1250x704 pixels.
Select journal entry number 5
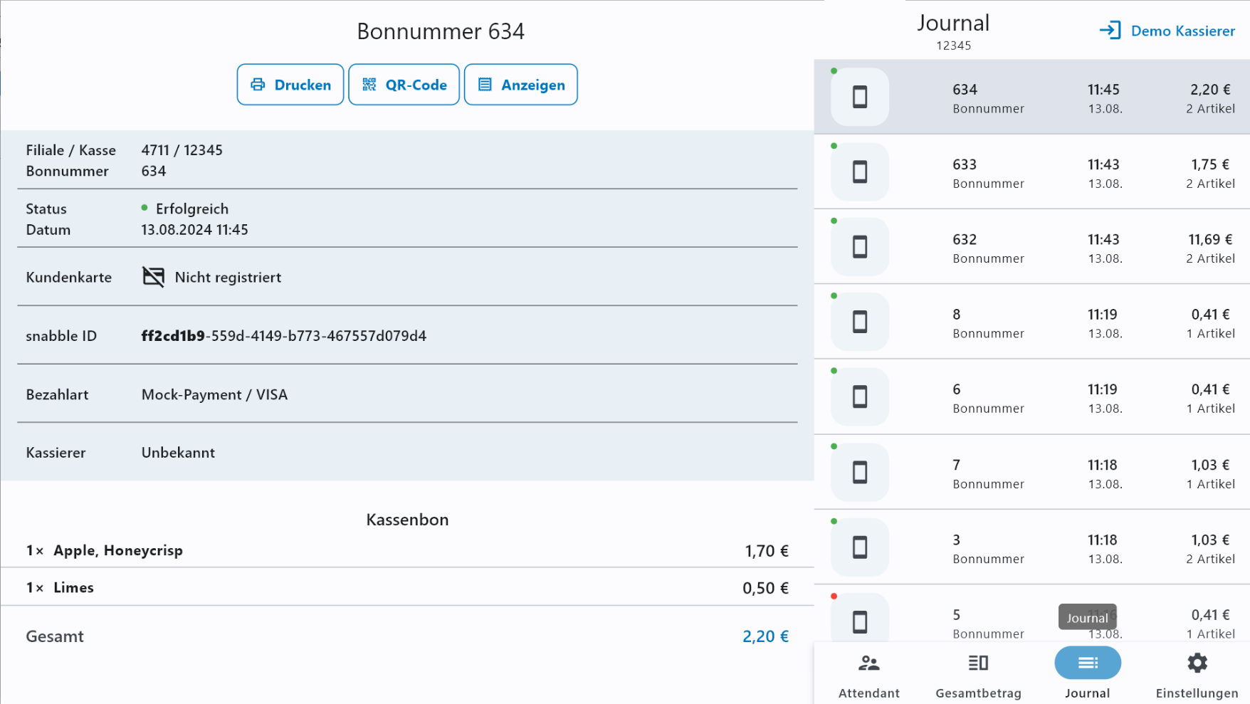click(x=957, y=614)
